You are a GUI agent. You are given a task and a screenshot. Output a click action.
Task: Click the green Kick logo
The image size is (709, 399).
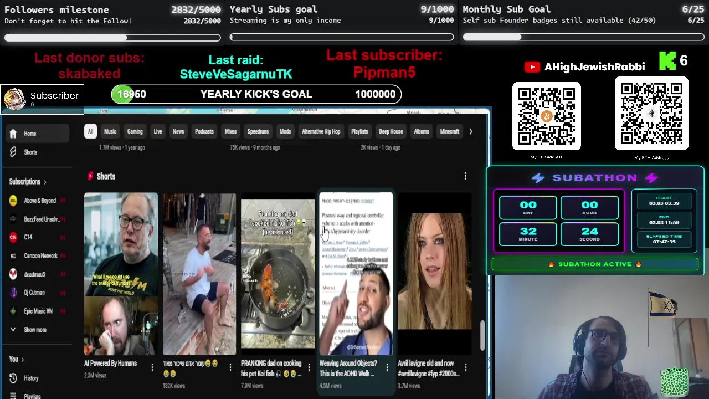[x=667, y=61]
